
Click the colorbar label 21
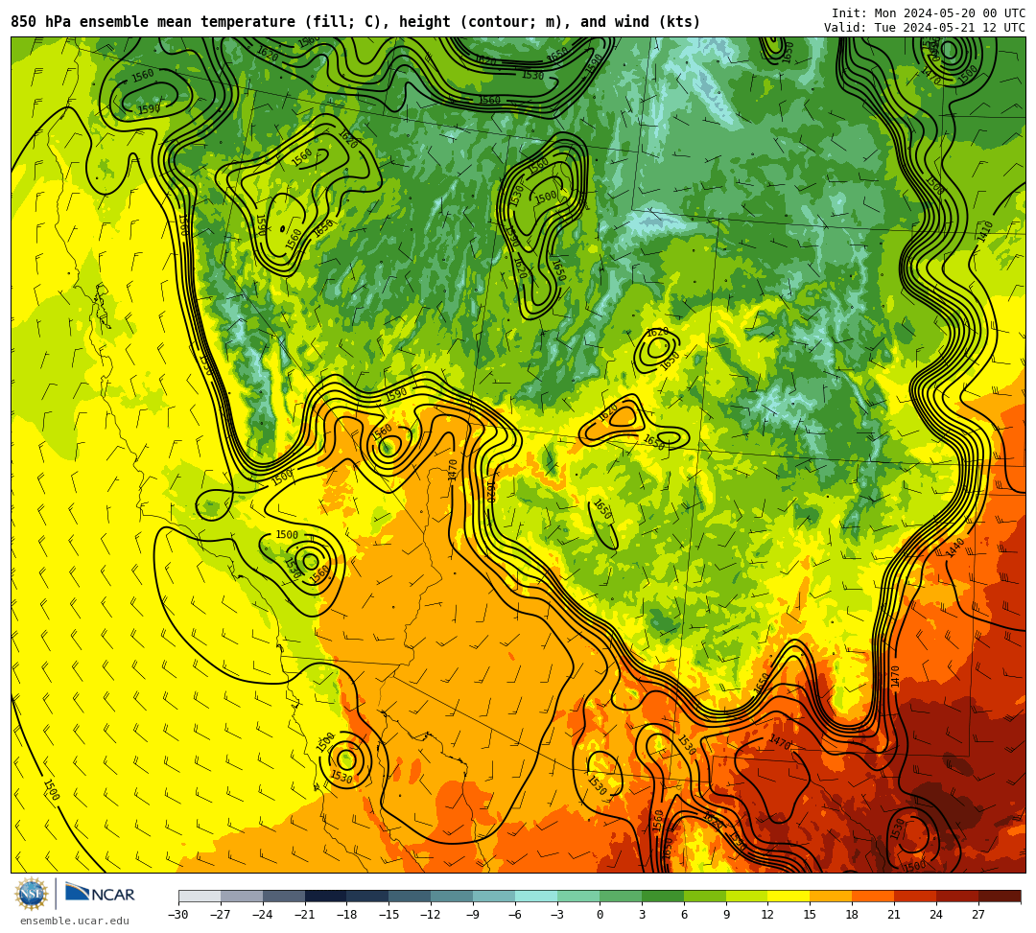(895, 915)
